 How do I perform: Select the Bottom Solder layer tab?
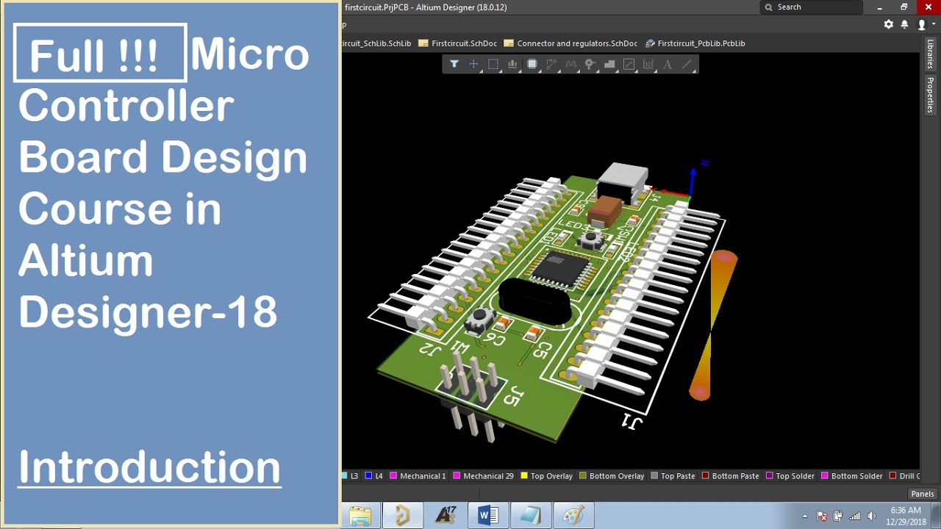pyautogui.click(x=851, y=476)
